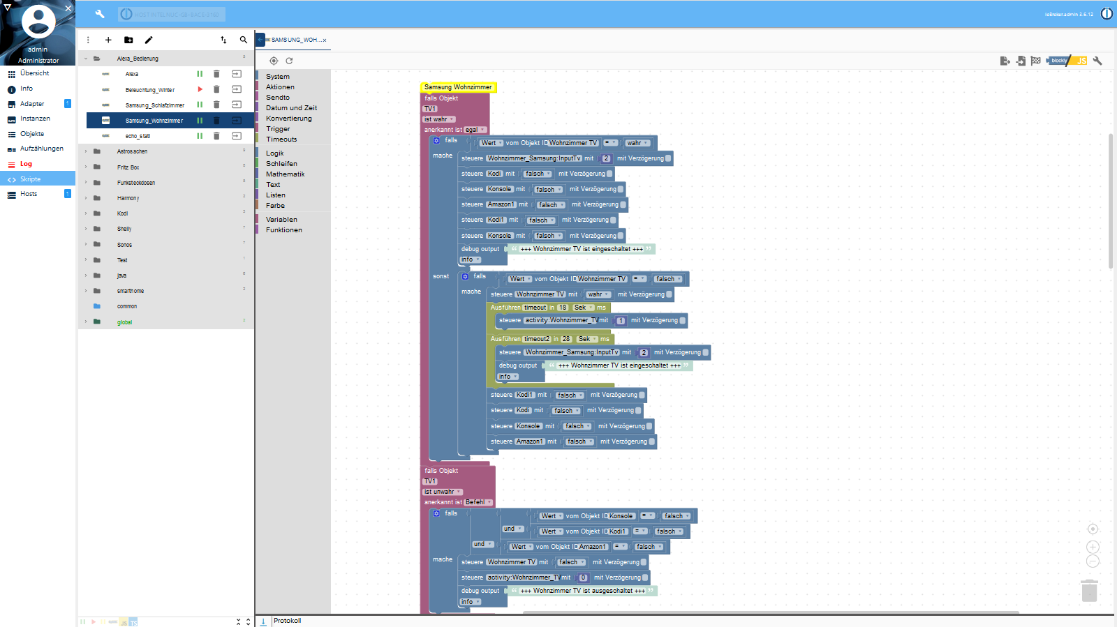Screen dimensions: 1117x627
Task: Delete Beleuchtung_Winter script via trash icon
Action: coord(216,89)
